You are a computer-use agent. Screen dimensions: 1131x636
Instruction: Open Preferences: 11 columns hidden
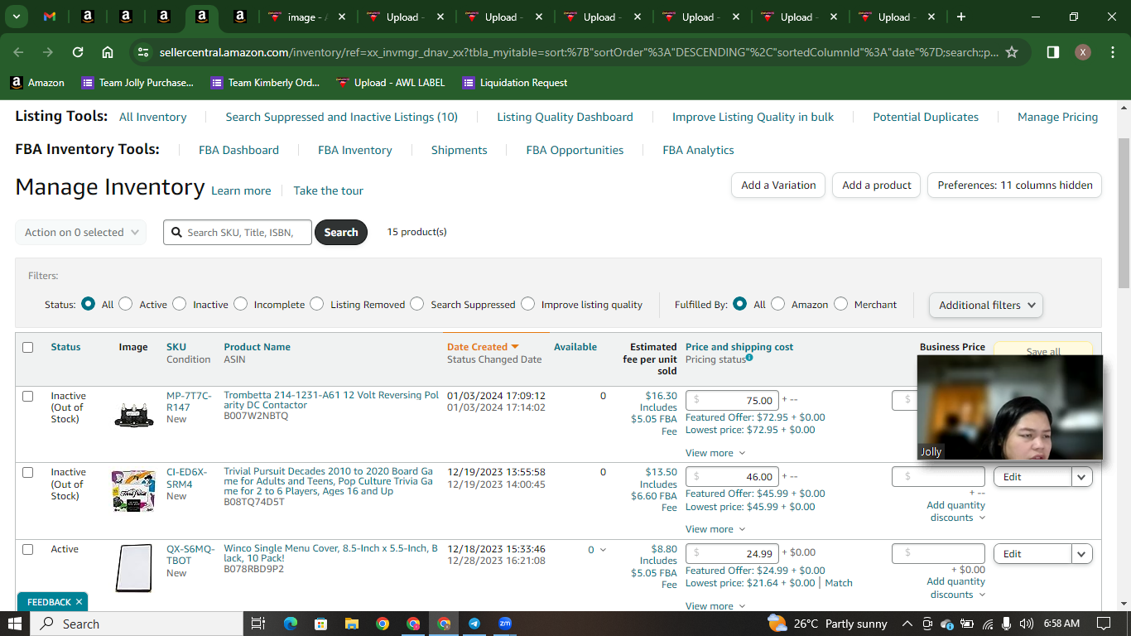pyautogui.click(x=1015, y=185)
